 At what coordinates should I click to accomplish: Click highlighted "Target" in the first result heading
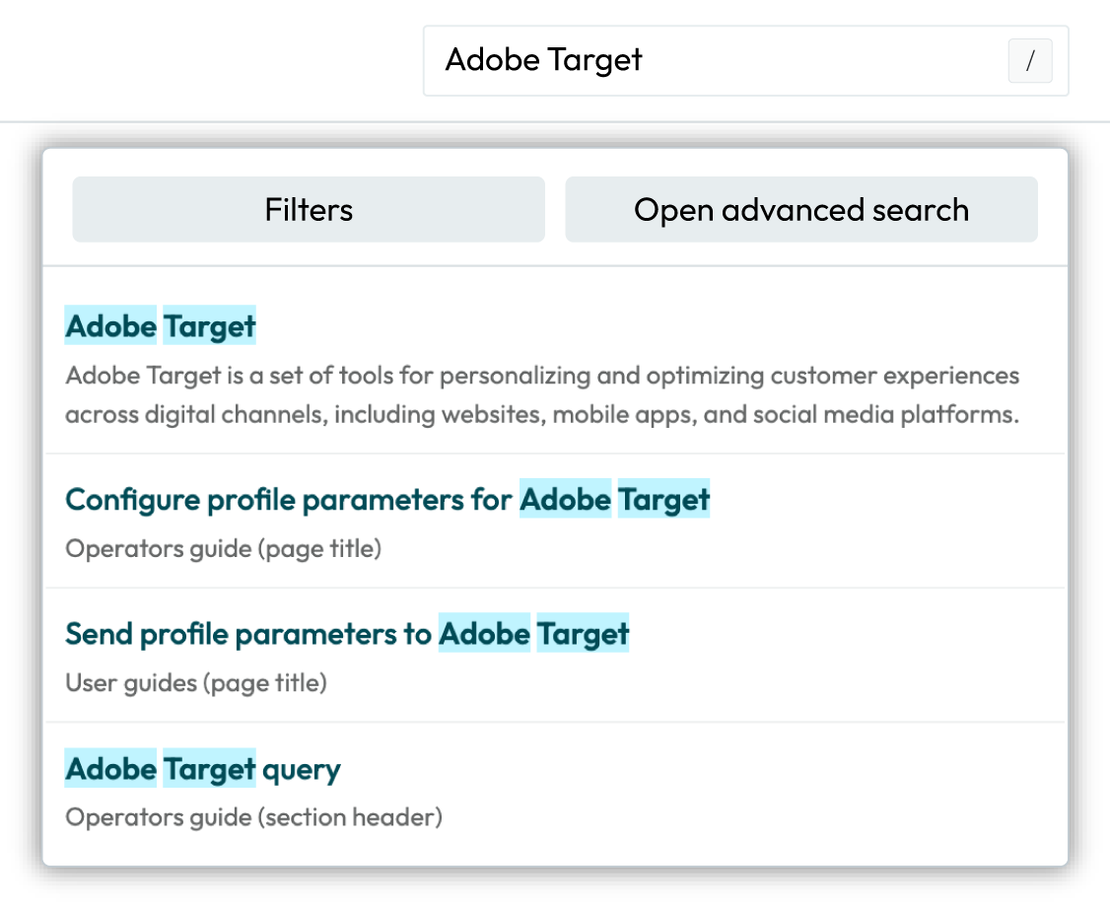click(210, 326)
